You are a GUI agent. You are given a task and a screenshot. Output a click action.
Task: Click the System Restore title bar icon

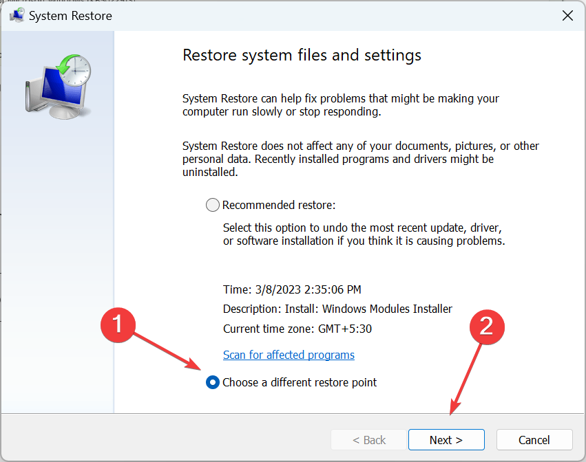[17, 16]
